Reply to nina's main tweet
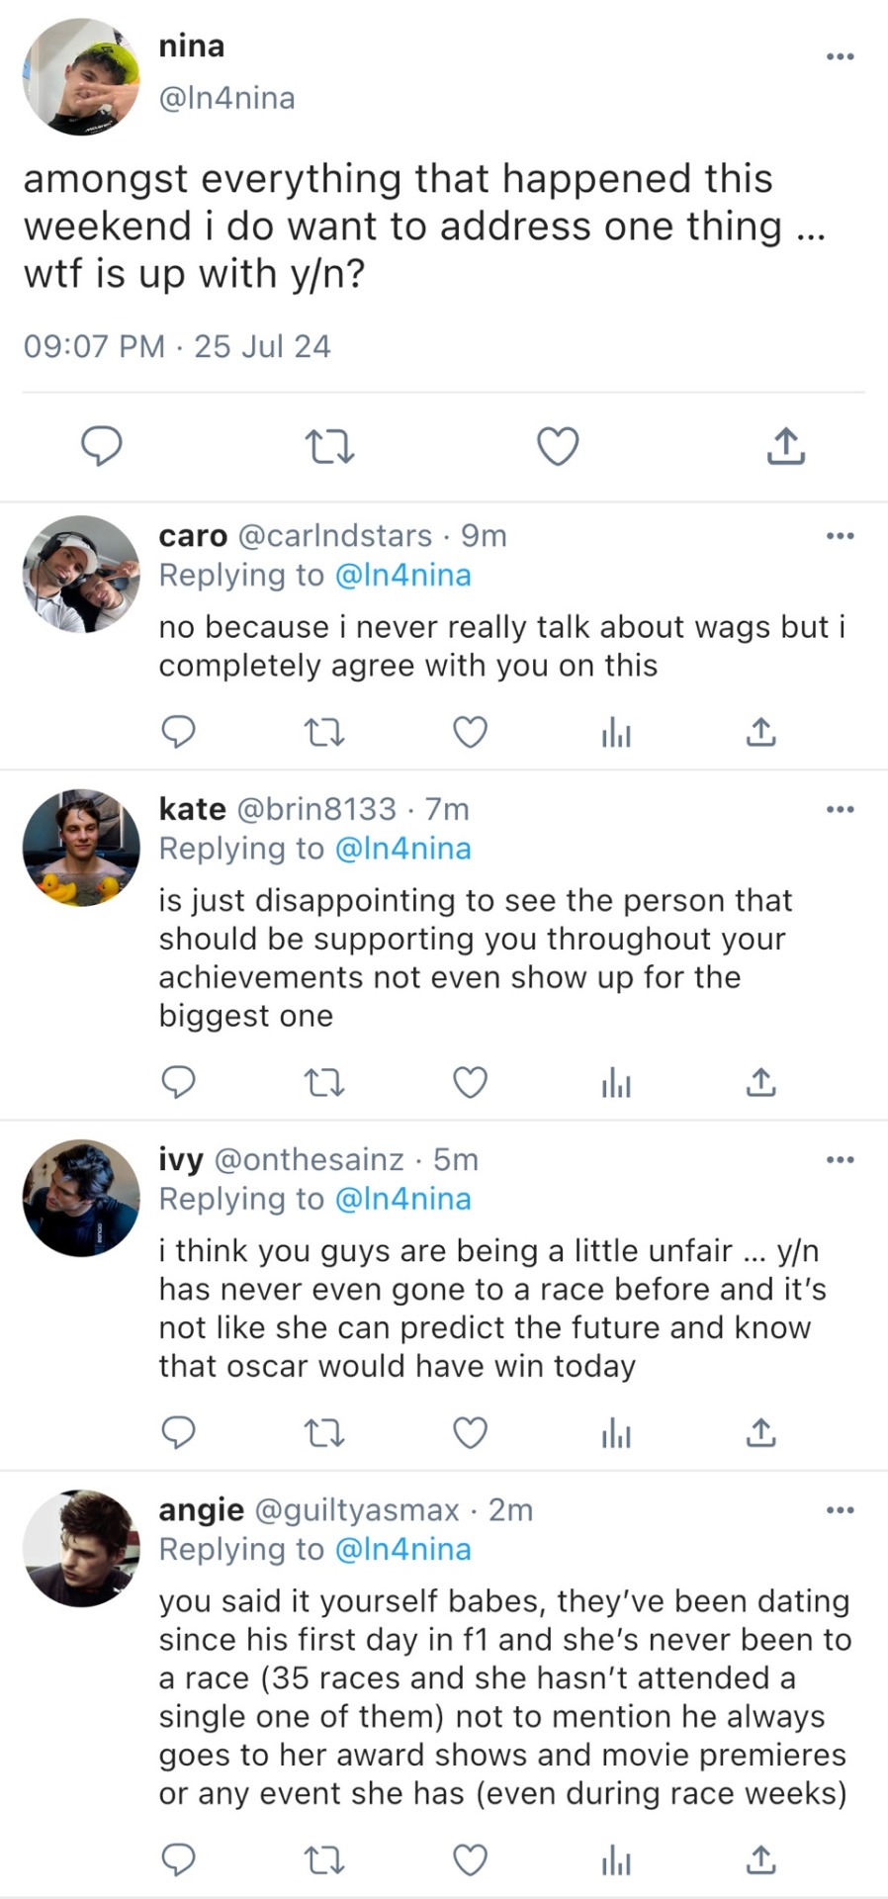 tap(101, 446)
